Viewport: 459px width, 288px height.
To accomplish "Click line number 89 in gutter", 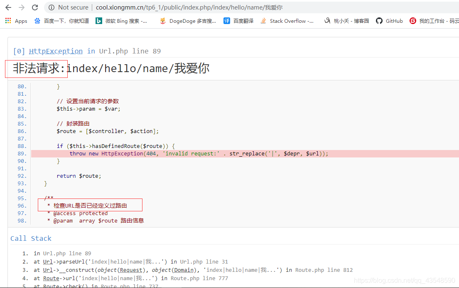I will click(22, 154).
